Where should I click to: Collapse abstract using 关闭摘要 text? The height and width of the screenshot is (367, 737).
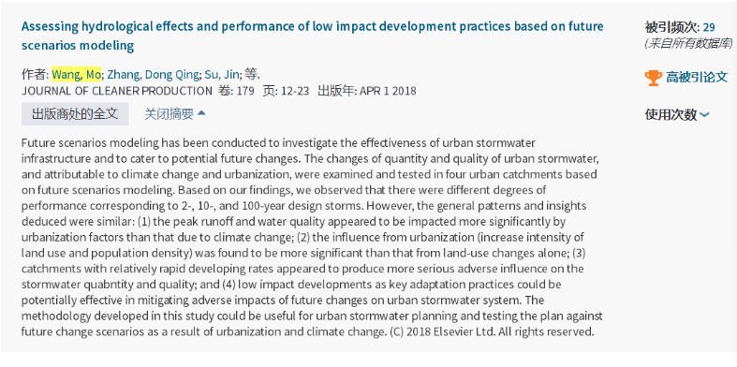pyautogui.click(x=169, y=113)
